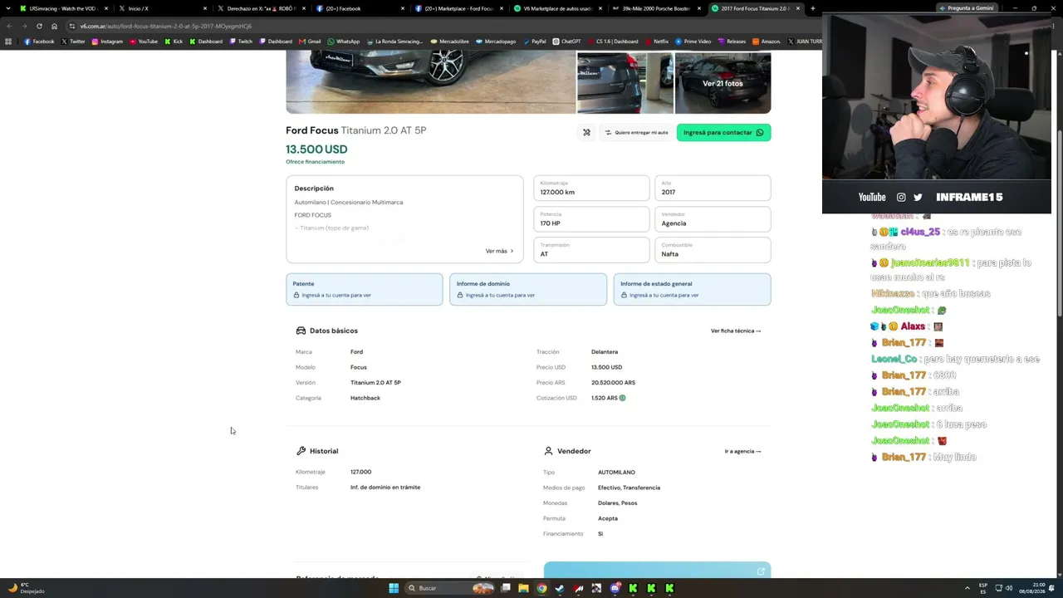Click the WhatsApp 'Ingresá para contactar' button
Viewport: 1063px width, 598px height.
coord(723,132)
